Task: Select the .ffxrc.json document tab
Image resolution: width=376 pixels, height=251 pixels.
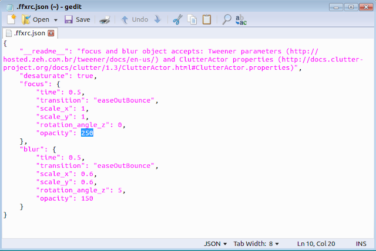Action: 30,33
